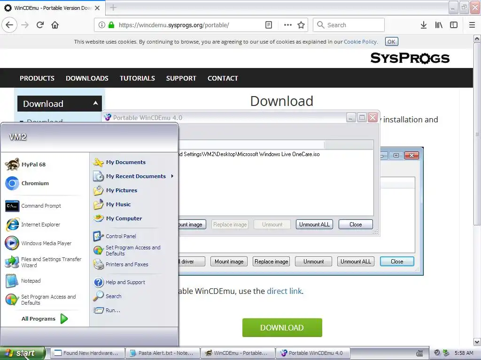Image resolution: width=481 pixels, height=360 pixels.
Task: Close the WinCDEmu browser tab
Action: [97, 8]
